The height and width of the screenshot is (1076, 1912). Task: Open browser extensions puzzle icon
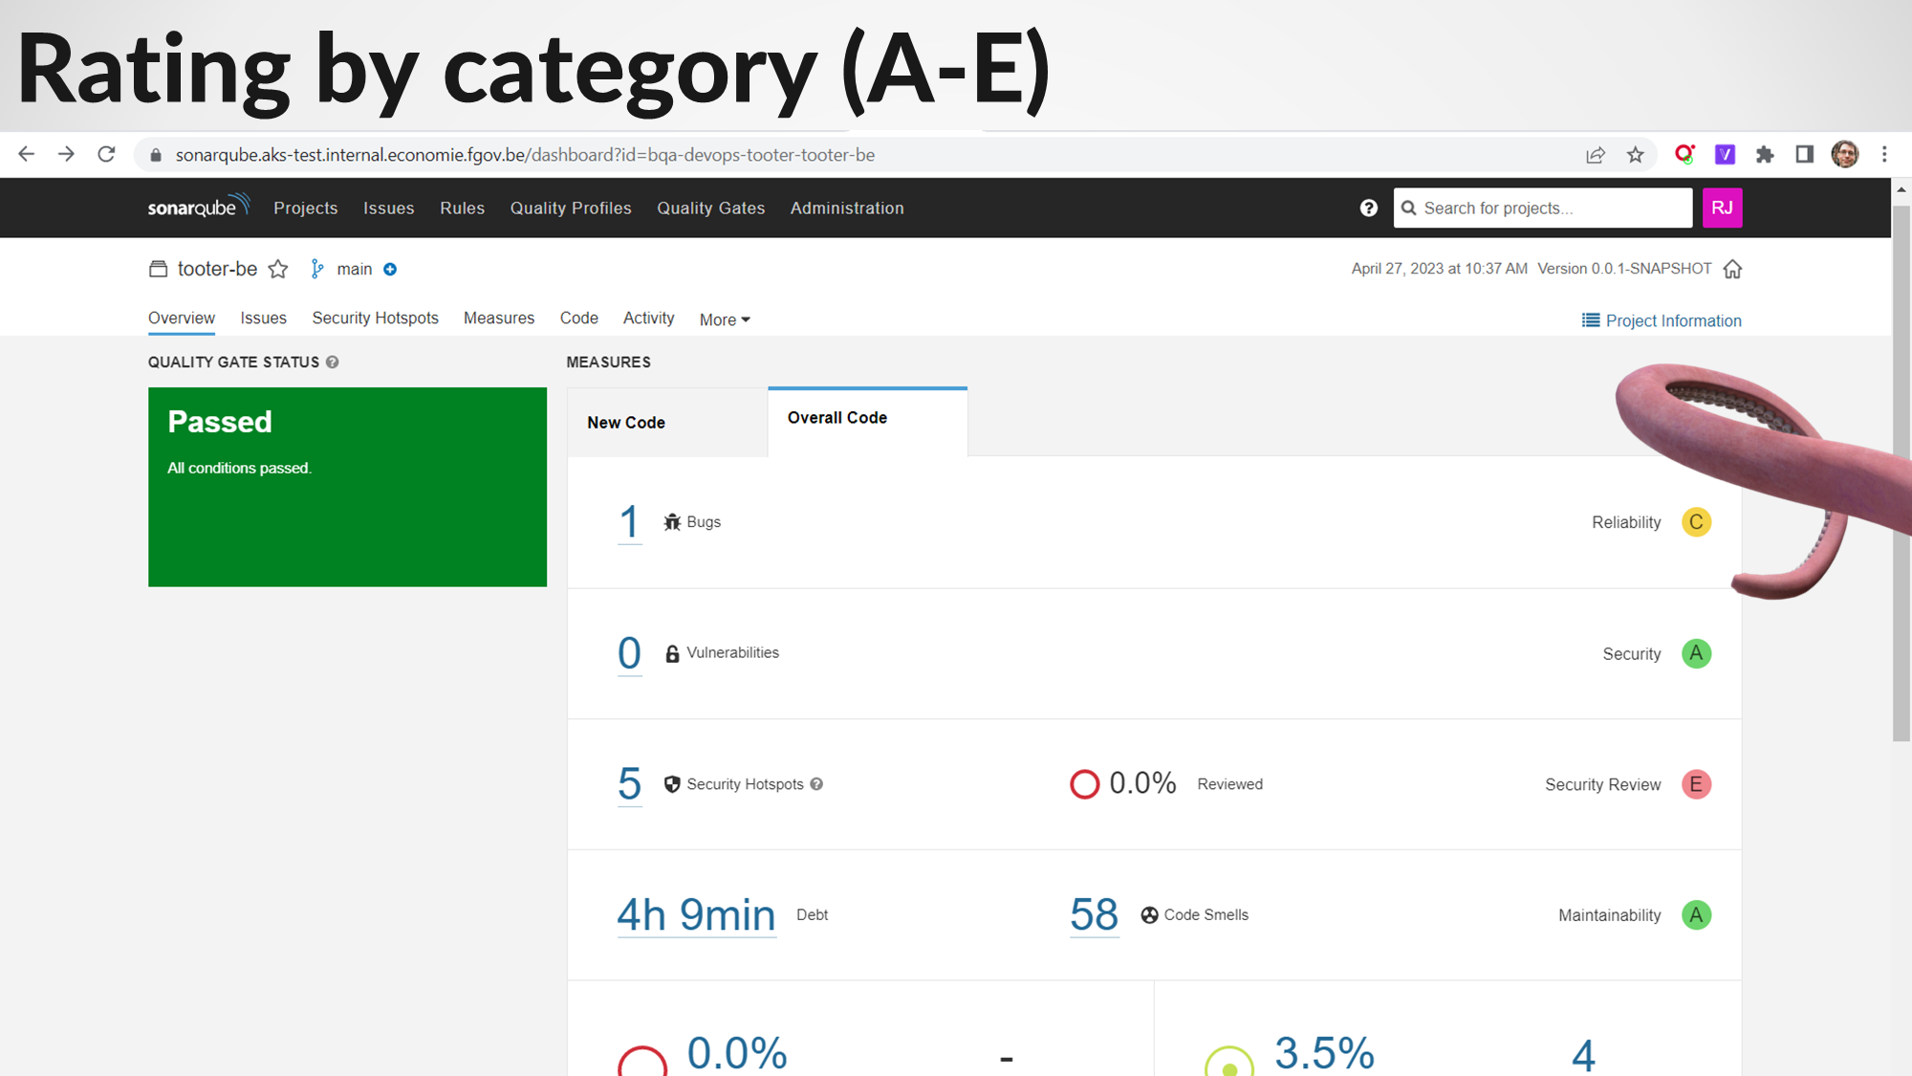pyautogui.click(x=1765, y=155)
